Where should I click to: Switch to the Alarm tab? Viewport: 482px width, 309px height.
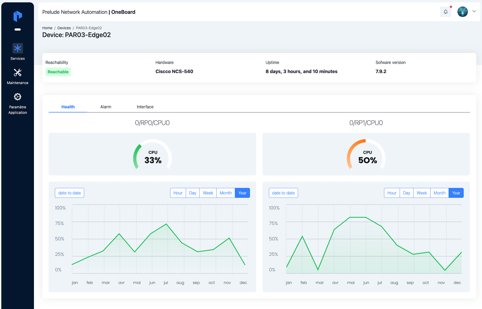pos(106,107)
